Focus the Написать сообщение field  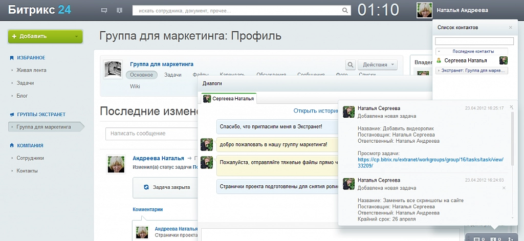click(152, 134)
